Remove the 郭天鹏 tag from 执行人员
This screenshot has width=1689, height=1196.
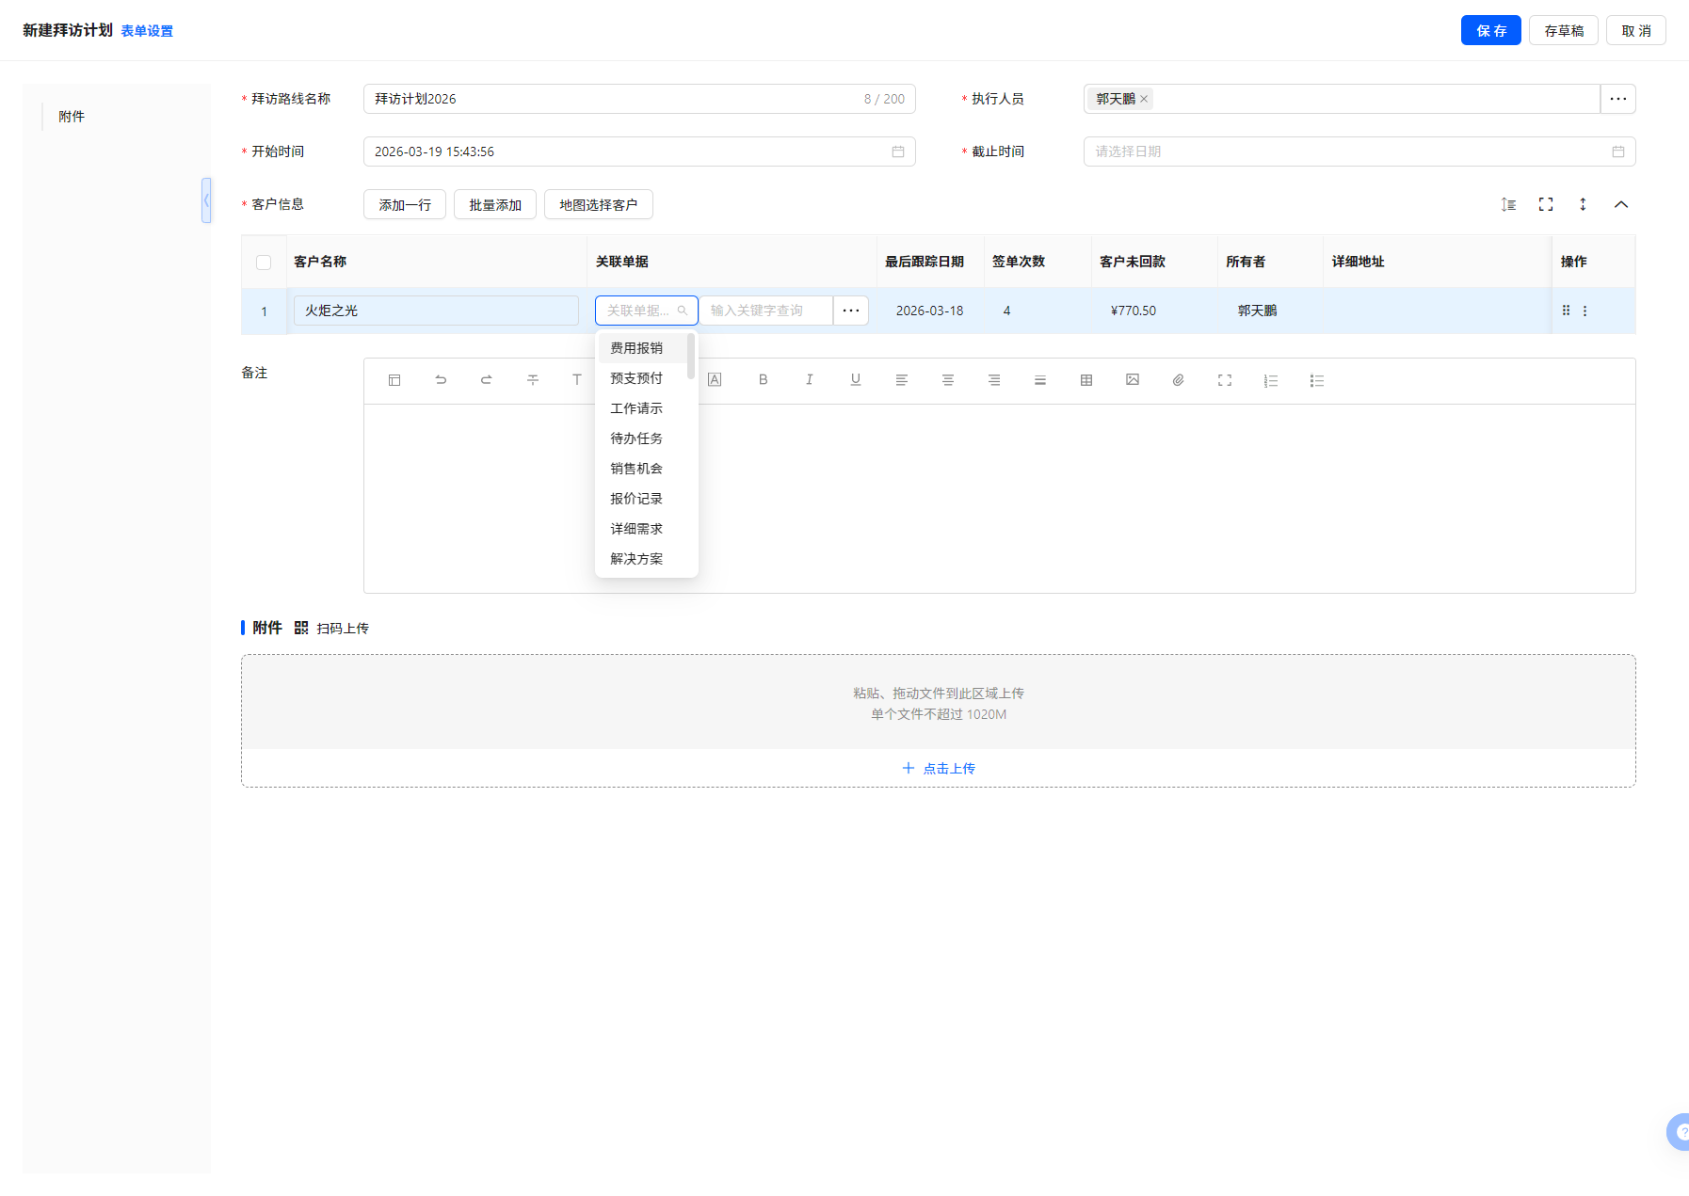pyautogui.click(x=1144, y=99)
